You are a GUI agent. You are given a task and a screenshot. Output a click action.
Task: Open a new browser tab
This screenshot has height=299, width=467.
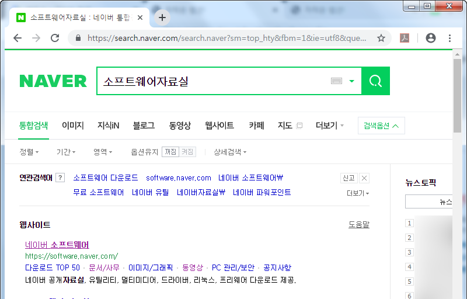click(x=162, y=18)
